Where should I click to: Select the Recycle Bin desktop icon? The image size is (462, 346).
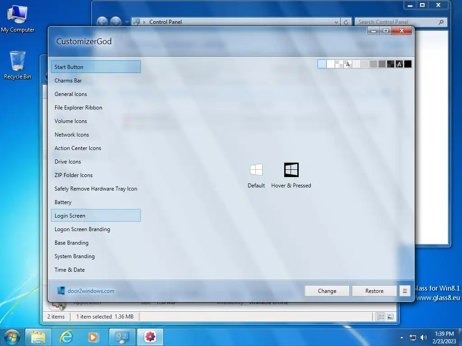pyautogui.click(x=18, y=65)
